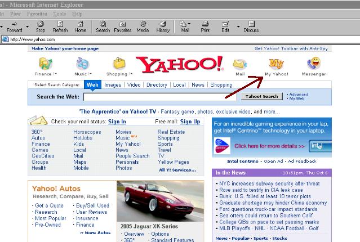The width and height of the screenshot is (360, 242).
Task: Click the Intel logo in the ad
Action: coord(320,146)
